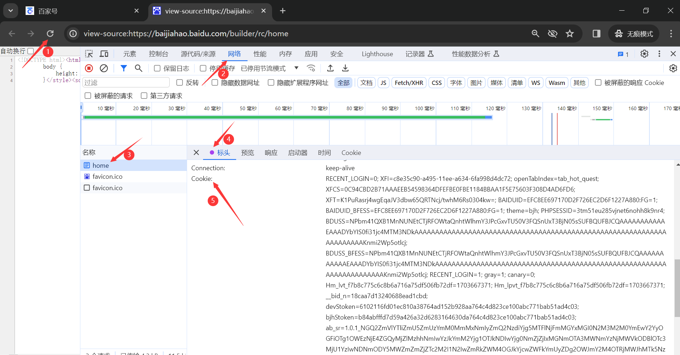Clear the network log

(x=104, y=68)
